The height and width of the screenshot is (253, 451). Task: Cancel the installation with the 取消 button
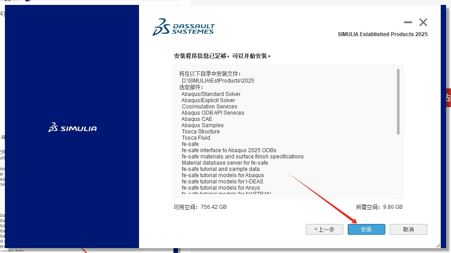click(x=408, y=229)
